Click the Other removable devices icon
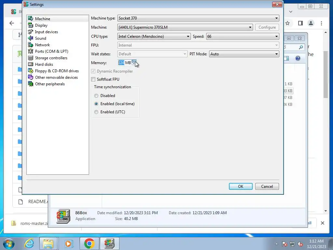The height and width of the screenshot is (250, 333). pyautogui.click(x=31, y=77)
